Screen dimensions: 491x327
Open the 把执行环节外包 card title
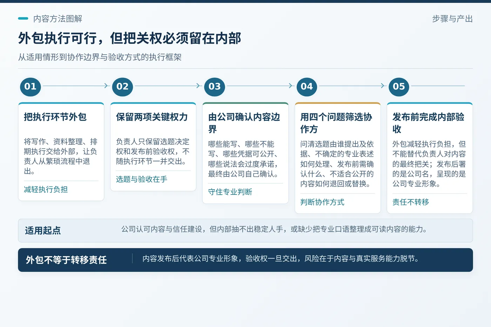point(55,117)
